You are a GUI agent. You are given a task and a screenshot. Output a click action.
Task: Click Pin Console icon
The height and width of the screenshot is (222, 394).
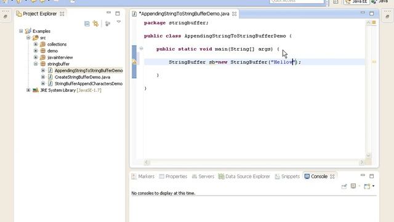pyautogui.click(x=344, y=186)
